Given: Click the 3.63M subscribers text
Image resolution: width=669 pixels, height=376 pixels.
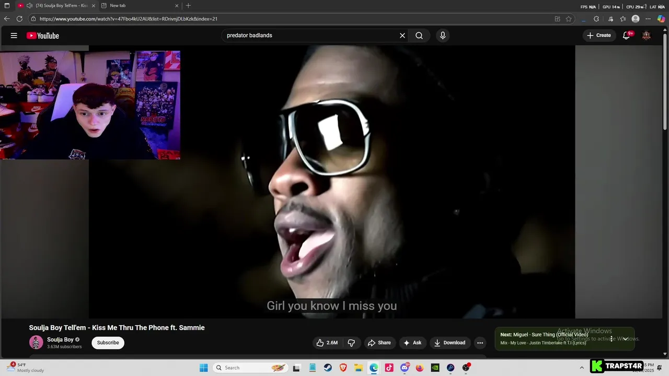Looking at the screenshot, I should [64, 347].
